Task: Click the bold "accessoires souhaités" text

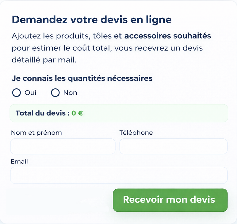Action: coord(167,36)
